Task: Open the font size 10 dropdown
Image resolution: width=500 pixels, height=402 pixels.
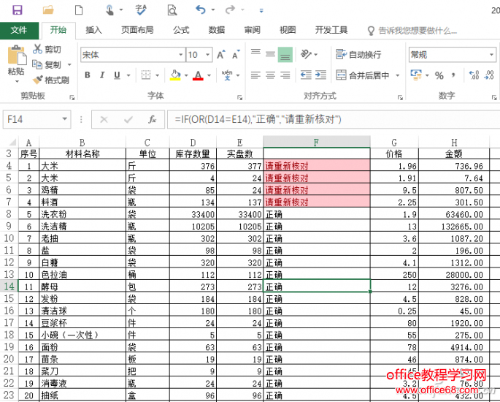Action: [x=207, y=55]
